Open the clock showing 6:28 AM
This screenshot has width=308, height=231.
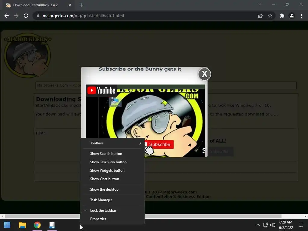[x=286, y=225]
